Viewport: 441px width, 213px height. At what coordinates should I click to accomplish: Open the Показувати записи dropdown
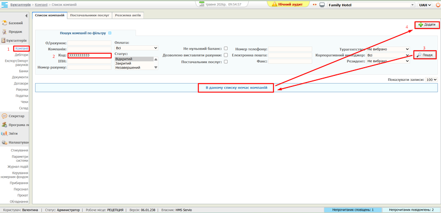[432, 80]
